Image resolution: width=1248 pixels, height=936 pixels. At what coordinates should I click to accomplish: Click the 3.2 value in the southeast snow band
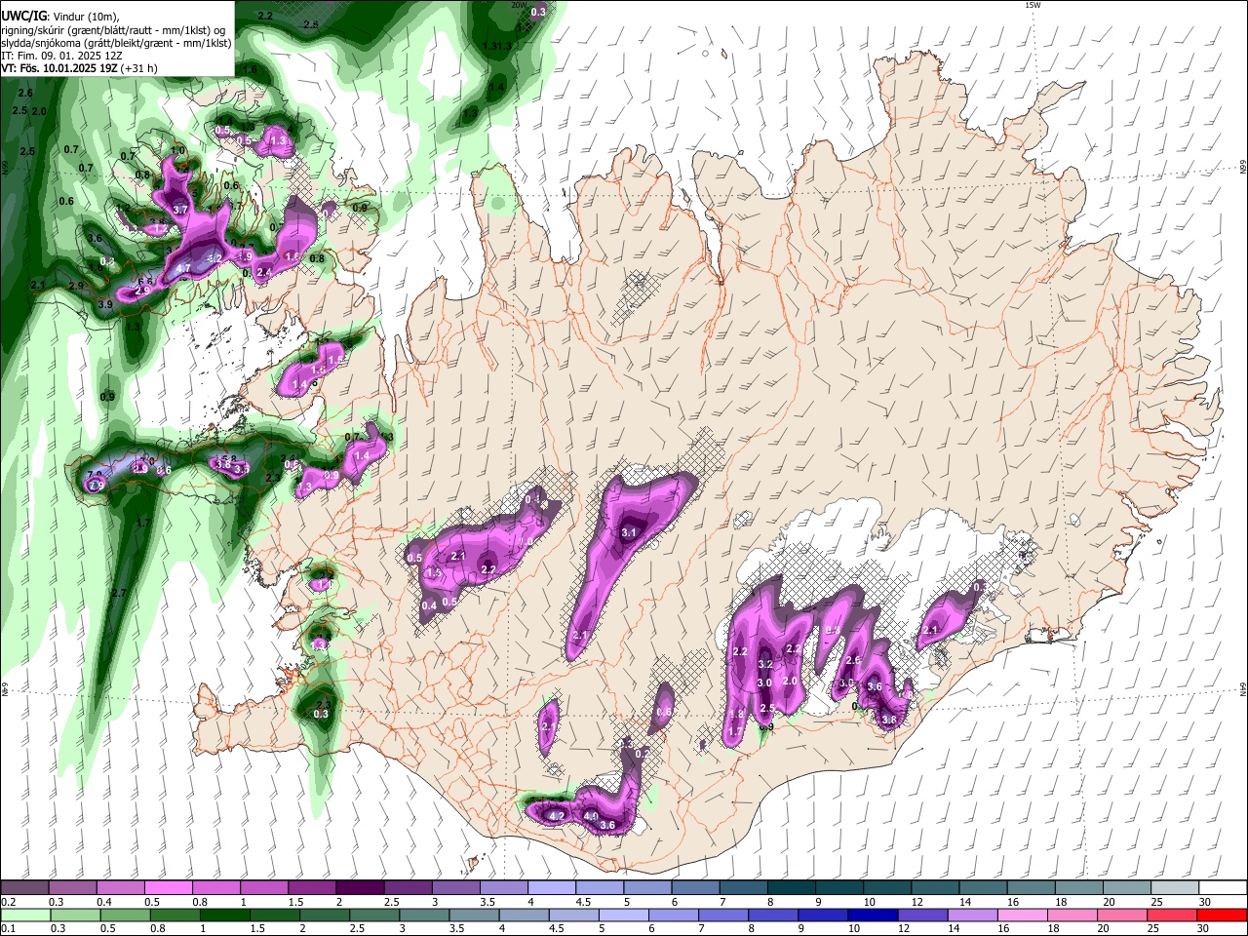tap(765, 664)
